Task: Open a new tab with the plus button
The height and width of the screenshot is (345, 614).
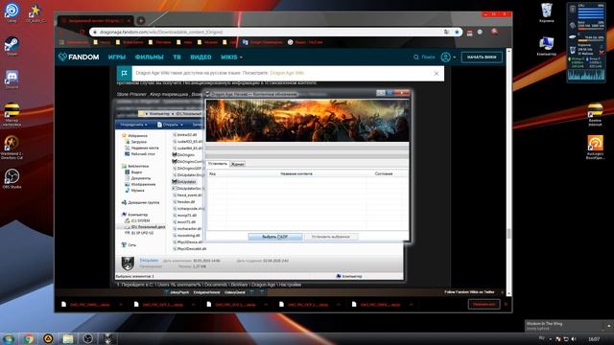Action: click(141, 20)
